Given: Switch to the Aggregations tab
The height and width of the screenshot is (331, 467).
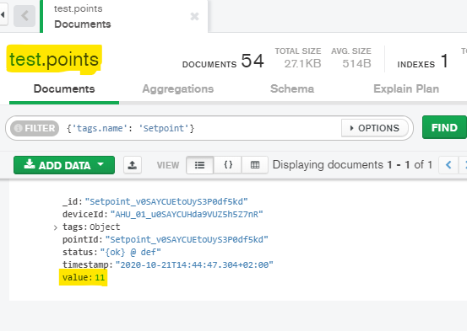Looking at the screenshot, I should pyautogui.click(x=178, y=88).
